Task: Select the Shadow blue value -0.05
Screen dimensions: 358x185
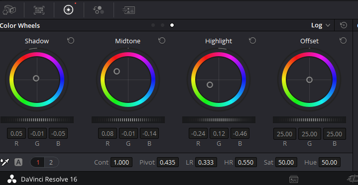Action: click(58, 133)
